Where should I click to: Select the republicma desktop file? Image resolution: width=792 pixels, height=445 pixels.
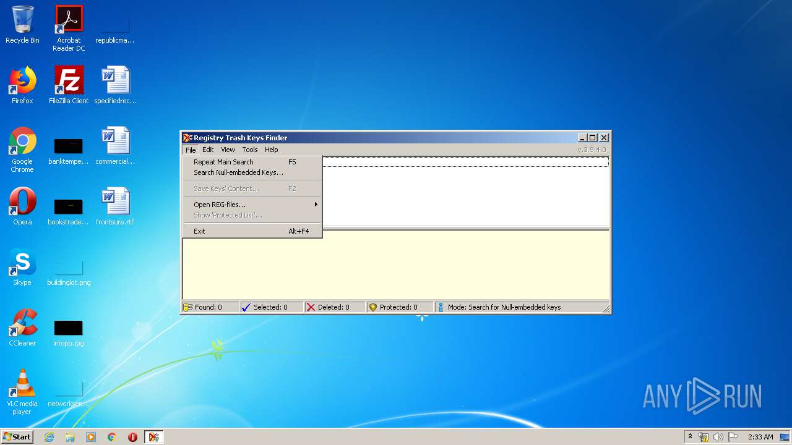click(115, 28)
